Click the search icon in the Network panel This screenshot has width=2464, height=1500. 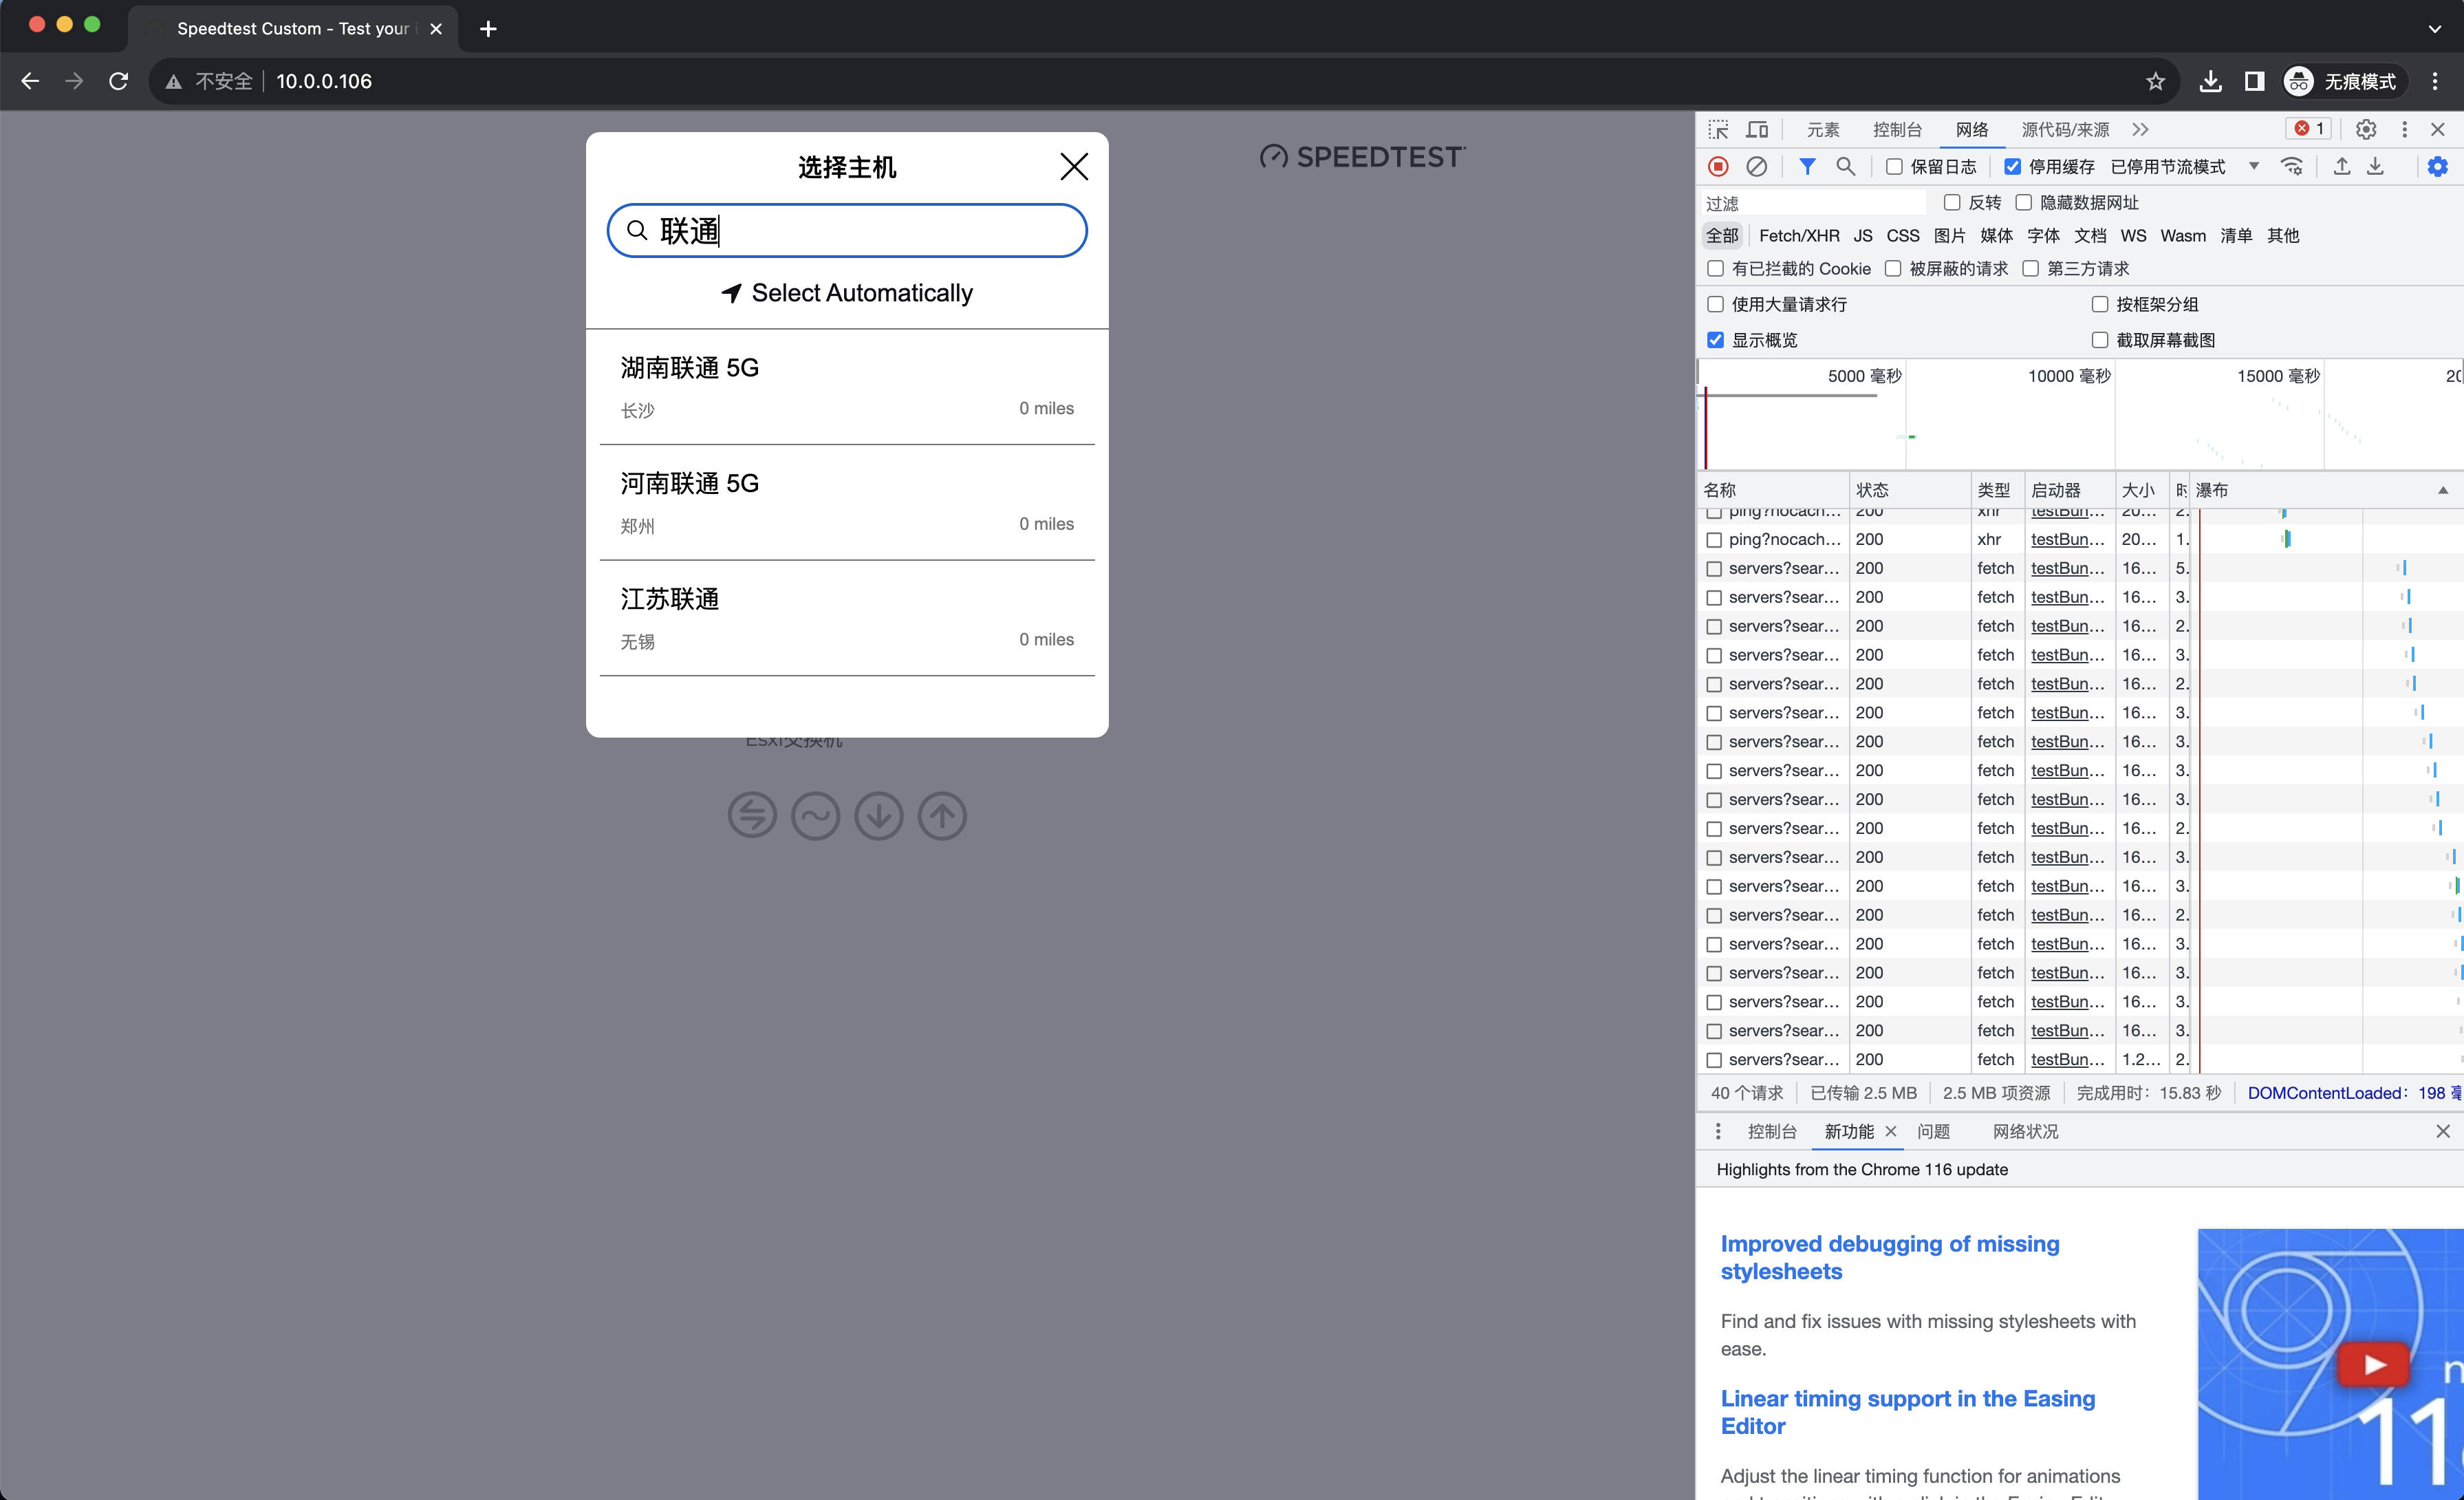[x=1846, y=166]
